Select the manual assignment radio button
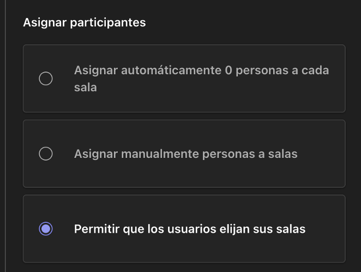Image resolution: width=361 pixels, height=272 pixels. (46, 154)
